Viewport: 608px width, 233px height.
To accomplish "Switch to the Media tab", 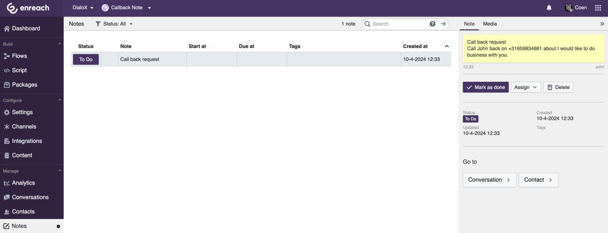I will [x=490, y=24].
